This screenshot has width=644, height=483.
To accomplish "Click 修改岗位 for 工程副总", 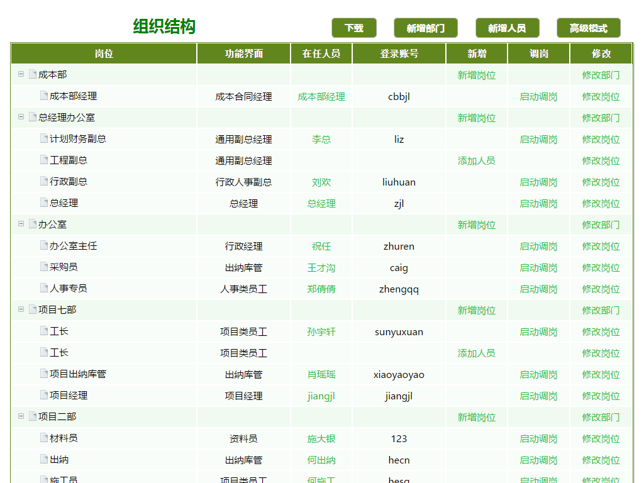I will tap(601, 160).
